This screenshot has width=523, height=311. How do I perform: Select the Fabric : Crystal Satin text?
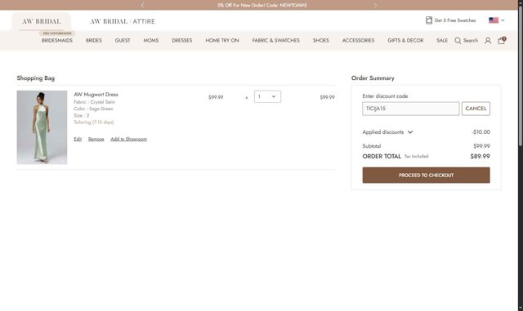tap(95, 102)
